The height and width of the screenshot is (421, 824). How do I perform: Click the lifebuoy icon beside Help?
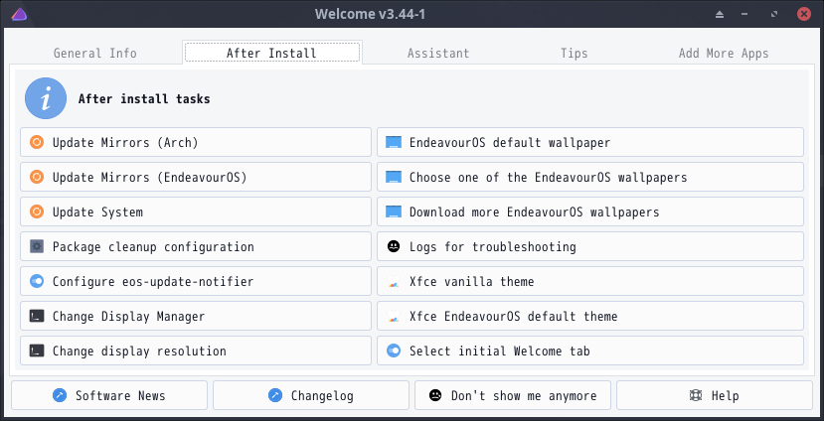[x=696, y=395]
